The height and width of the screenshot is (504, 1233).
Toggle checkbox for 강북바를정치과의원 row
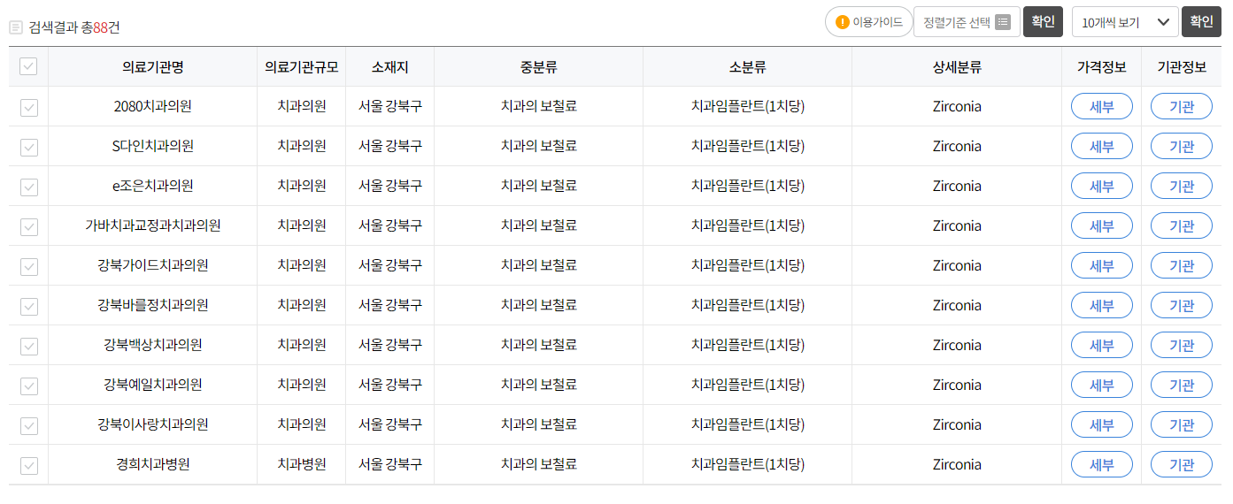click(29, 306)
